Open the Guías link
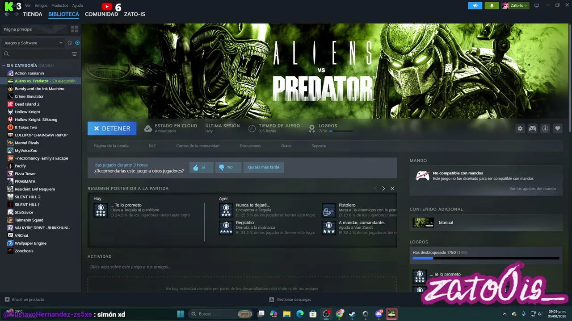This screenshot has width=572, height=321. 286,146
